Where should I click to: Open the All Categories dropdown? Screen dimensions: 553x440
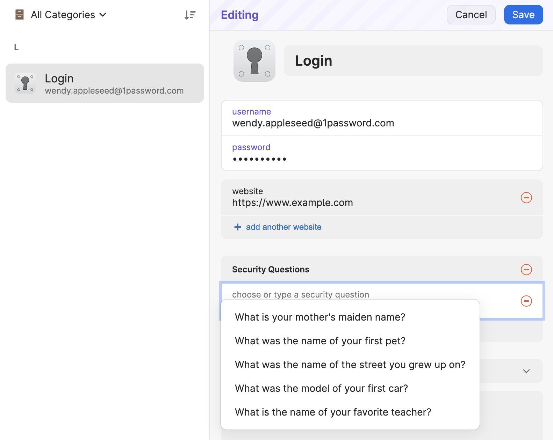pyautogui.click(x=68, y=15)
